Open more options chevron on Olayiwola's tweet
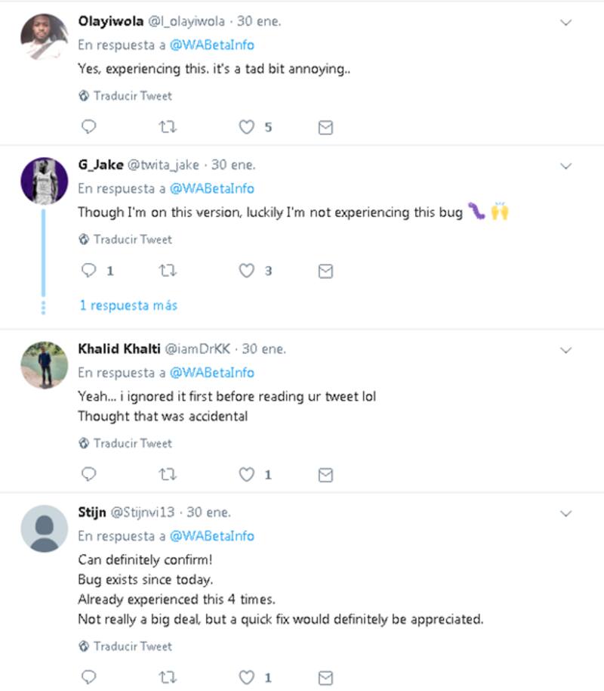This screenshot has width=604, height=691. pos(565,23)
